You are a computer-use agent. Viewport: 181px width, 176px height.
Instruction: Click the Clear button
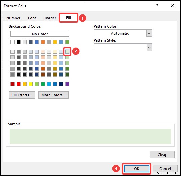(162, 155)
